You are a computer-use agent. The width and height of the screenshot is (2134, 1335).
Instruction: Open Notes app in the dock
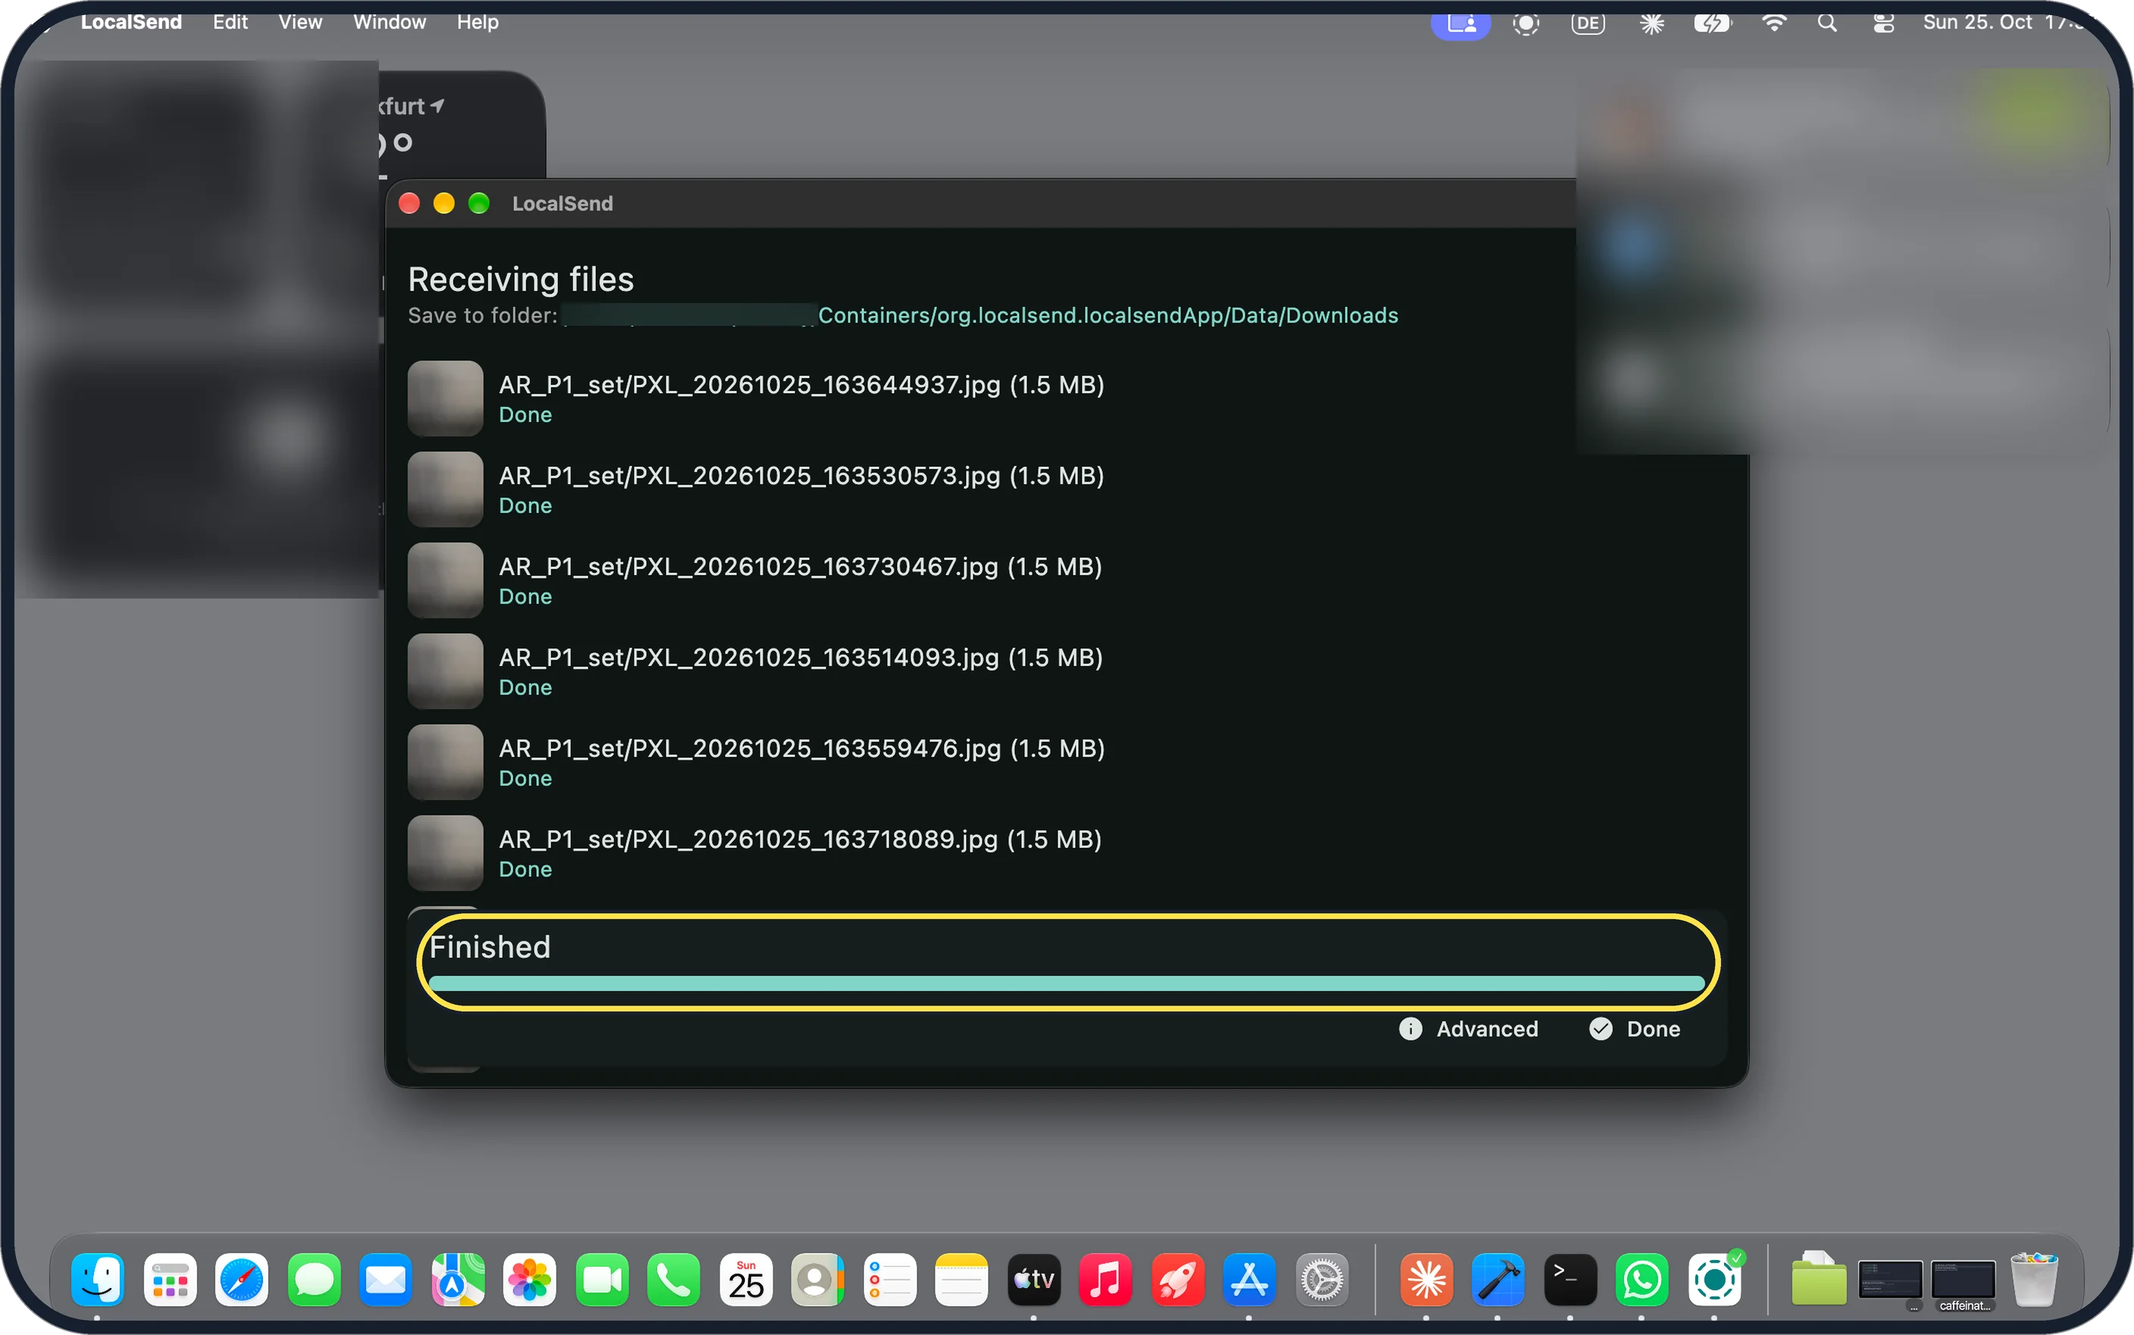[x=962, y=1280]
